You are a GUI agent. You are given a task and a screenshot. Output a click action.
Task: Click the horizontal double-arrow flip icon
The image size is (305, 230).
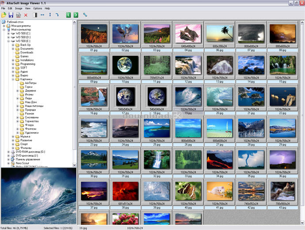click(42, 15)
